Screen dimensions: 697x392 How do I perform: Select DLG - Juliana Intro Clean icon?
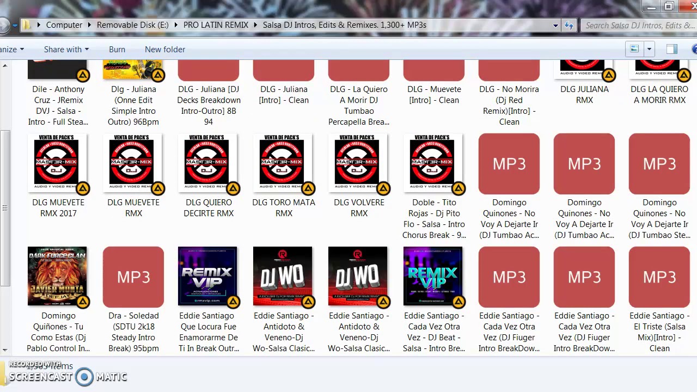pos(284,71)
